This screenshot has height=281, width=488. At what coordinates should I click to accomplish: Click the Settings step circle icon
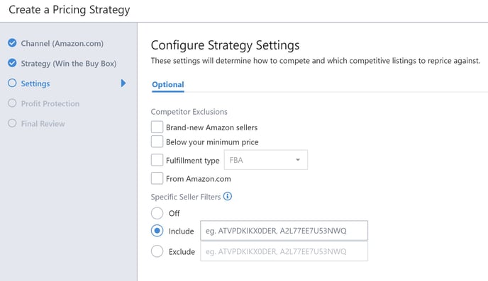[12, 84]
